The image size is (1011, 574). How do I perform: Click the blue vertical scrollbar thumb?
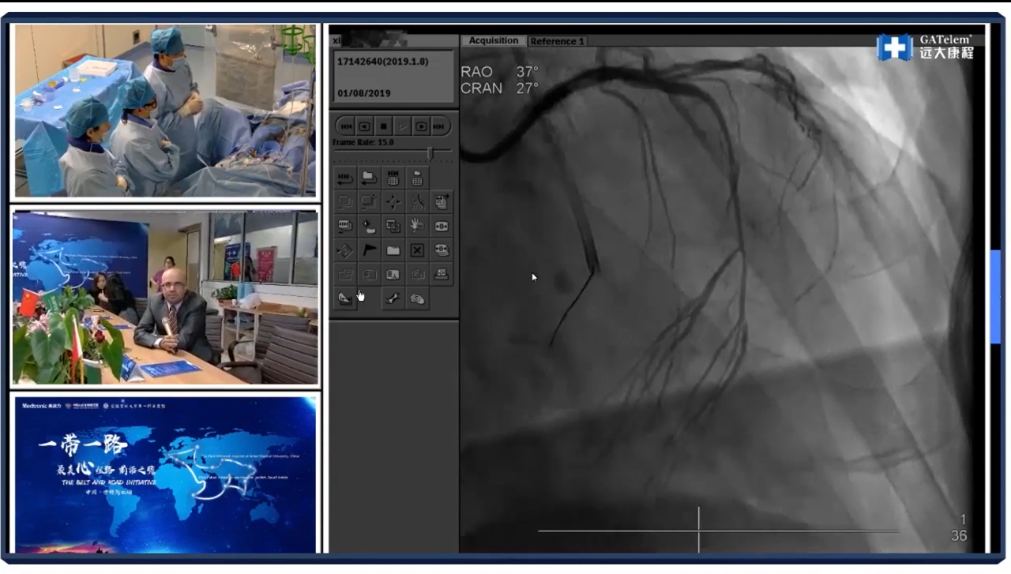tap(995, 297)
